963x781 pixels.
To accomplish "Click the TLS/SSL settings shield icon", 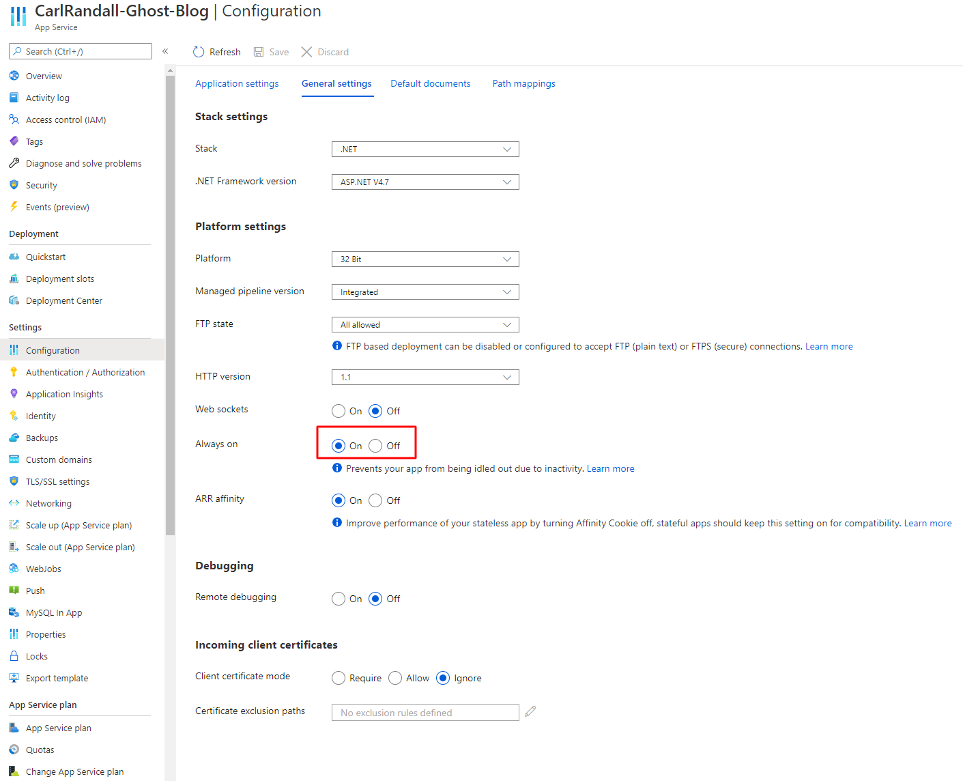I will click(x=14, y=481).
